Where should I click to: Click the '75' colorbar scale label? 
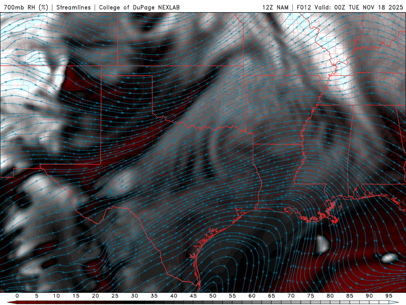tap(311, 296)
